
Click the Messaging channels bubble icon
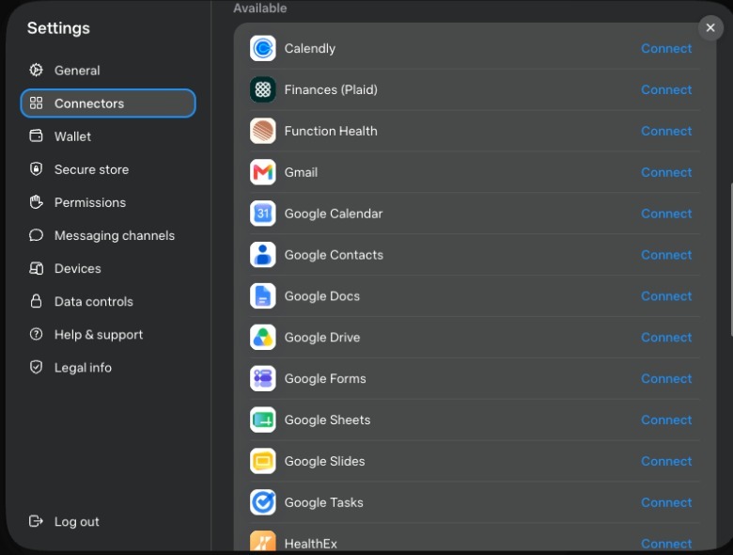(36, 235)
